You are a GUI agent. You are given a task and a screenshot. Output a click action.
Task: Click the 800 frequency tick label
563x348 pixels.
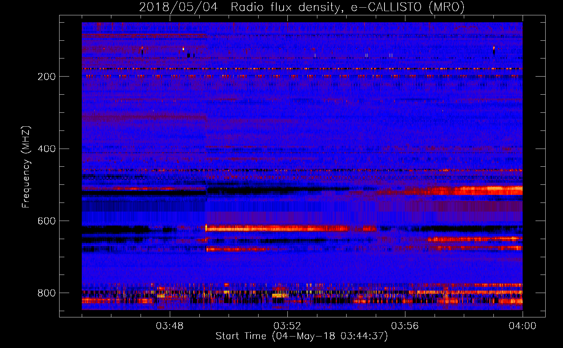[47, 293]
